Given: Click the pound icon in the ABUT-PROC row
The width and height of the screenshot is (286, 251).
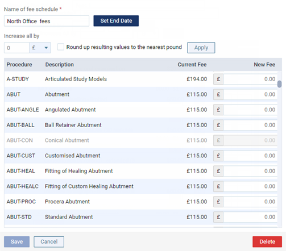Looking at the screenshot, I should click(x=218, y=202).
